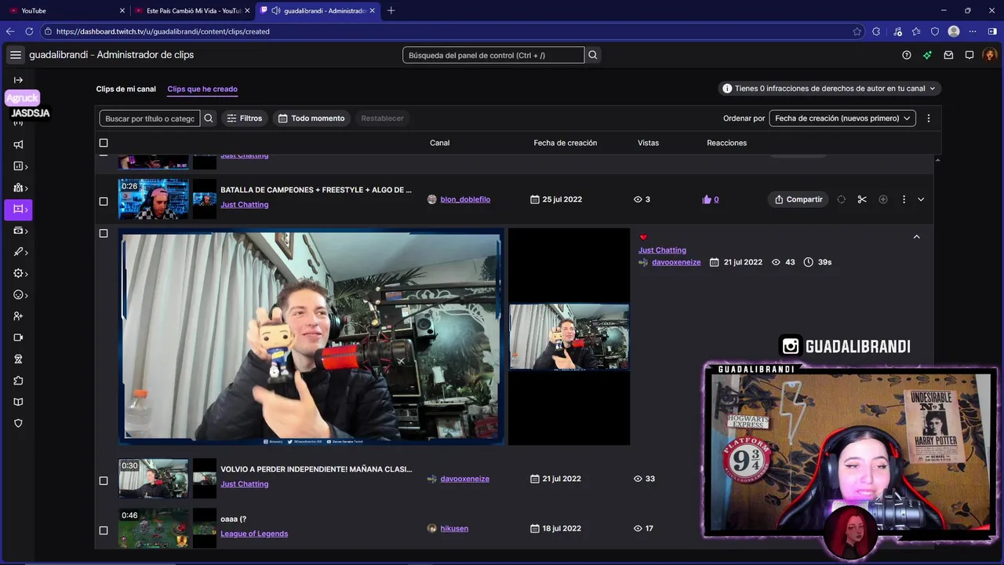Open the blon_doblefilo channel link
The height and width of the screenshot is (565, 1004).
pyautogui.click(x=465, y=199)
